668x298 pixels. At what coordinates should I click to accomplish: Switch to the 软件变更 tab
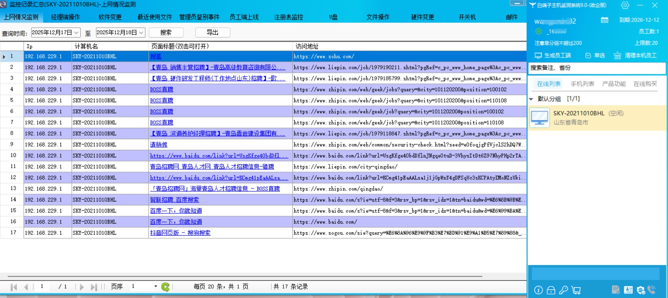[110, 17]
